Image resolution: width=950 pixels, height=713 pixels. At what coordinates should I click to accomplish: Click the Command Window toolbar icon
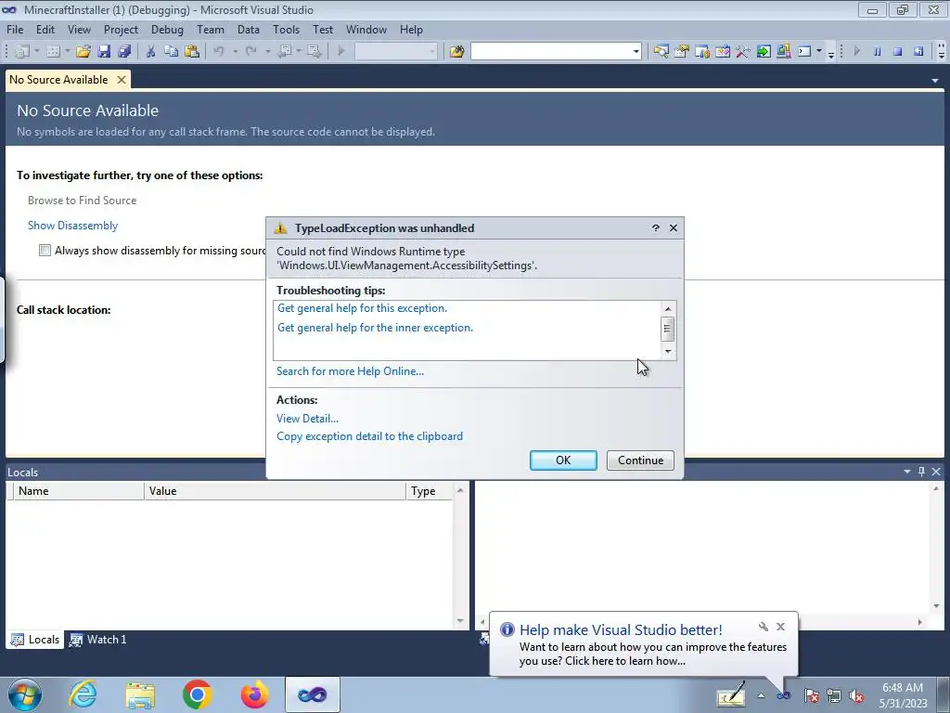point(804,52)
